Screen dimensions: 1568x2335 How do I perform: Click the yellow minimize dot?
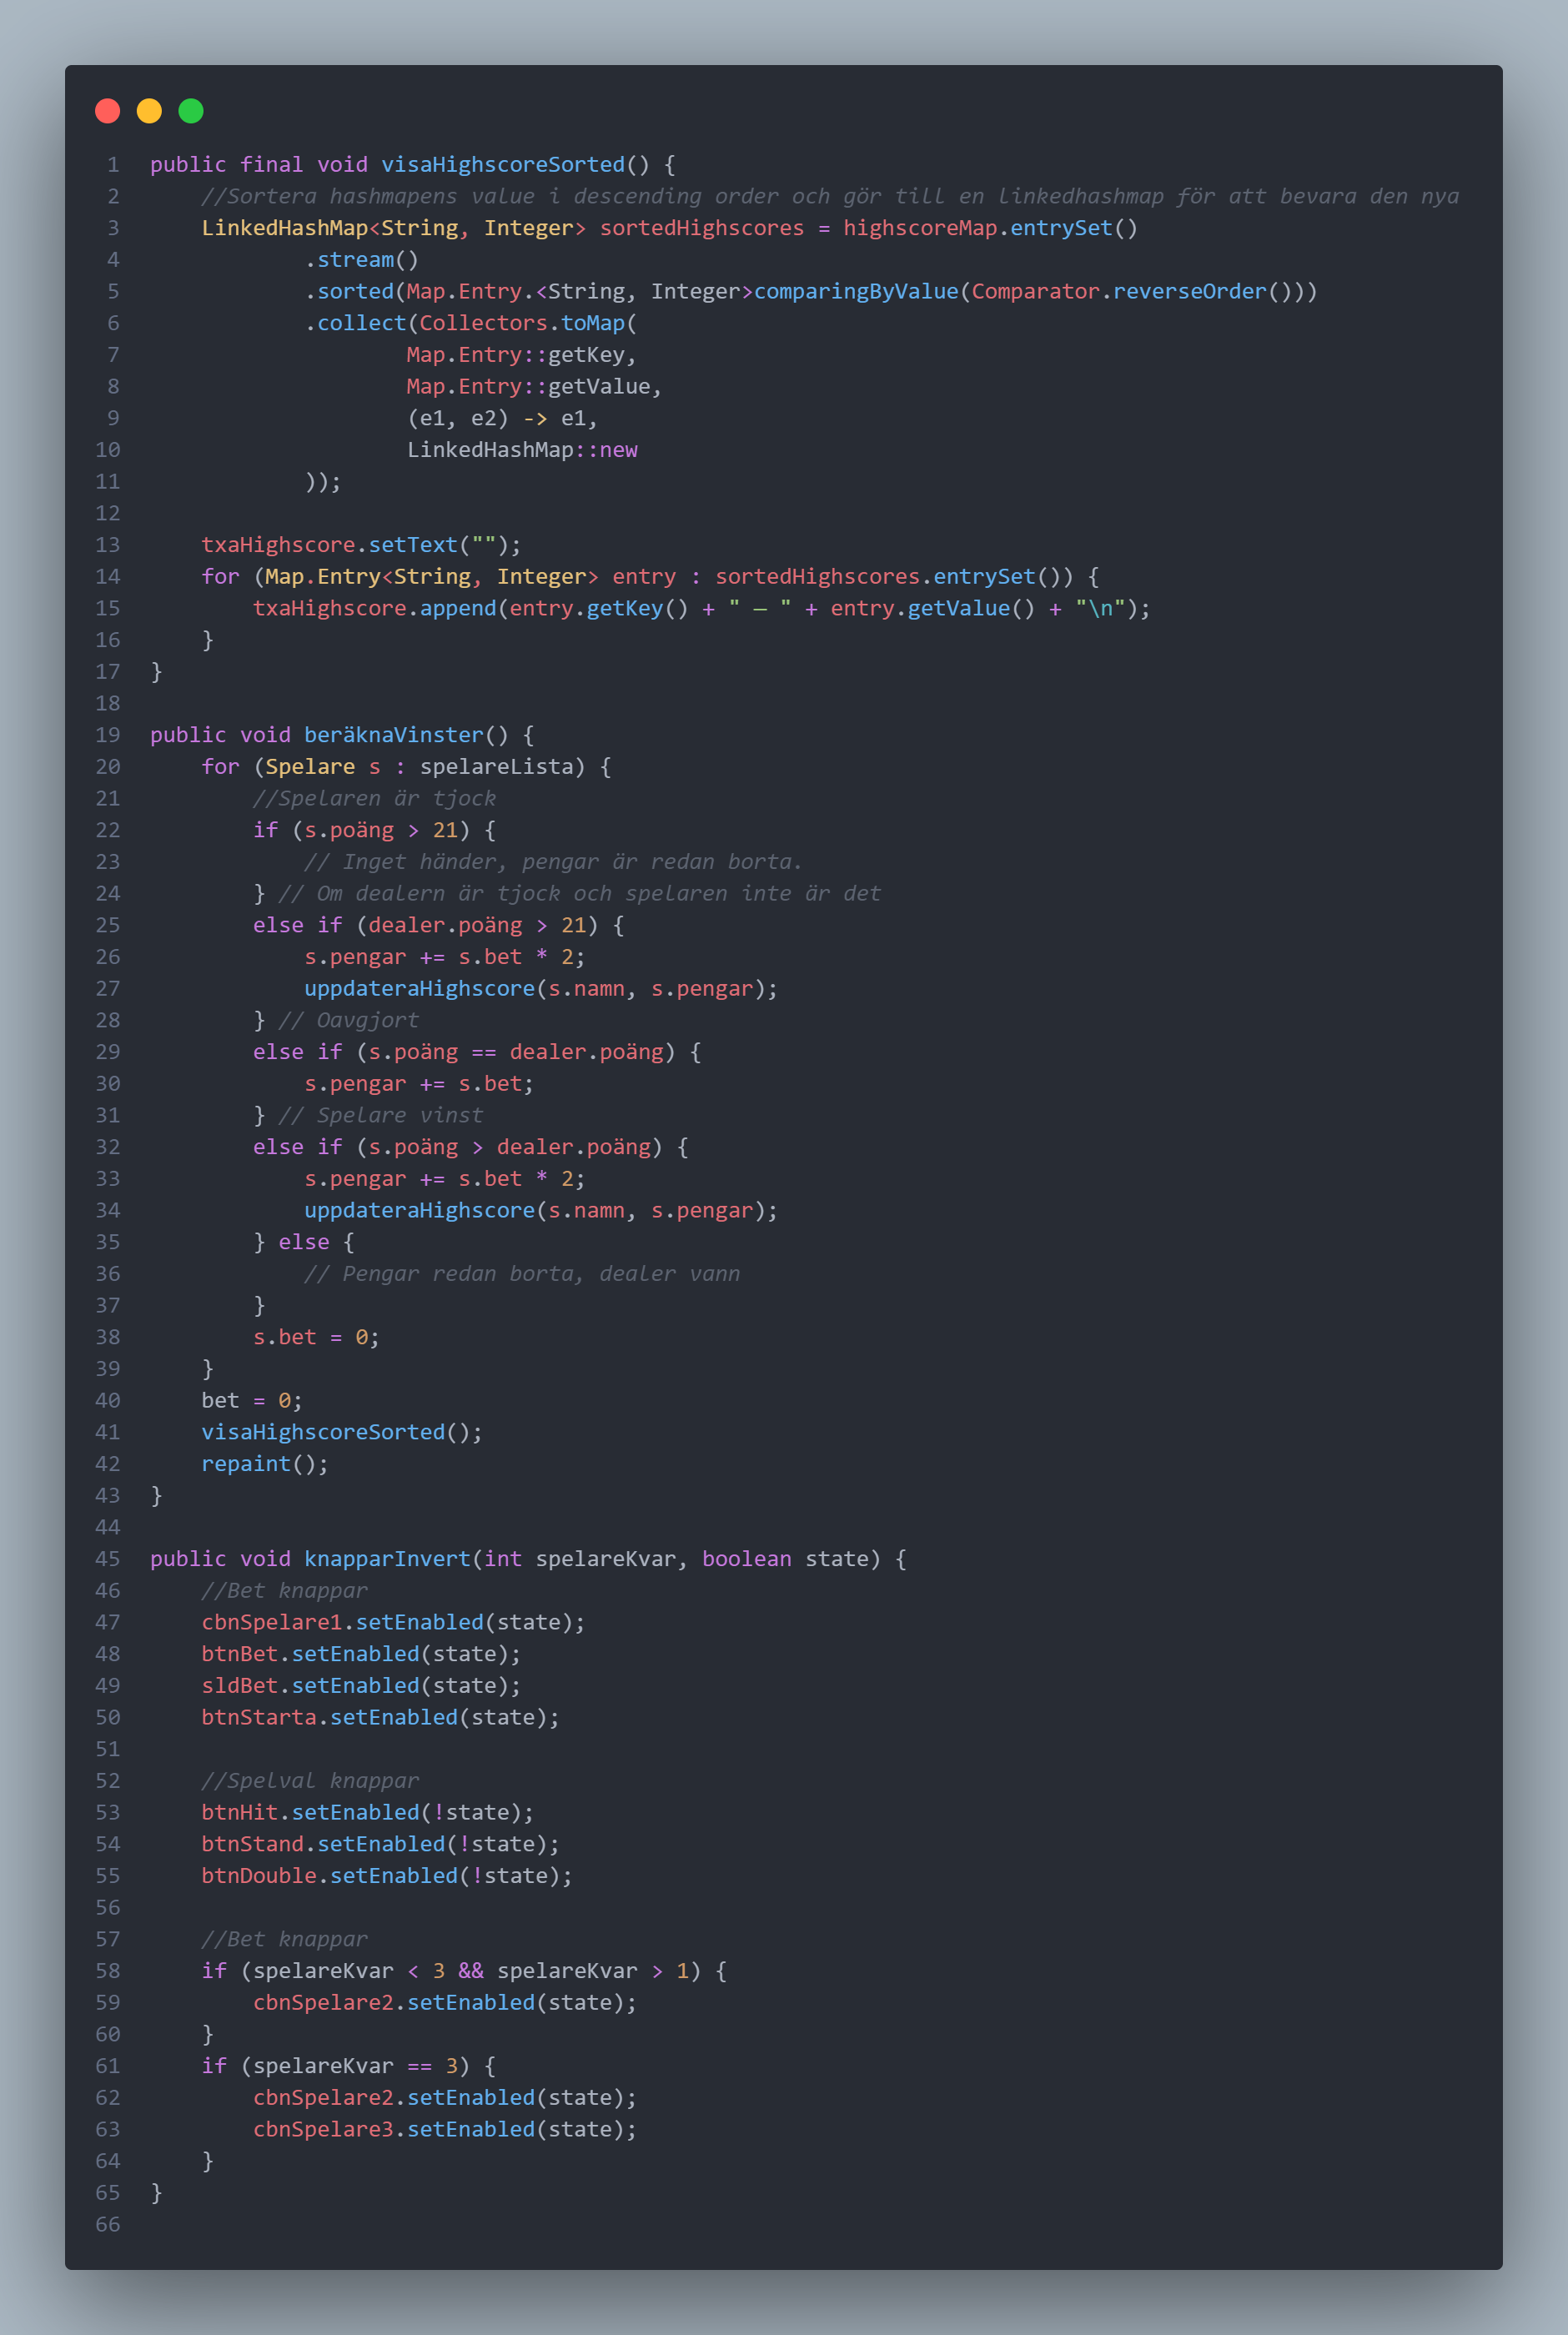tap(149, 111)
